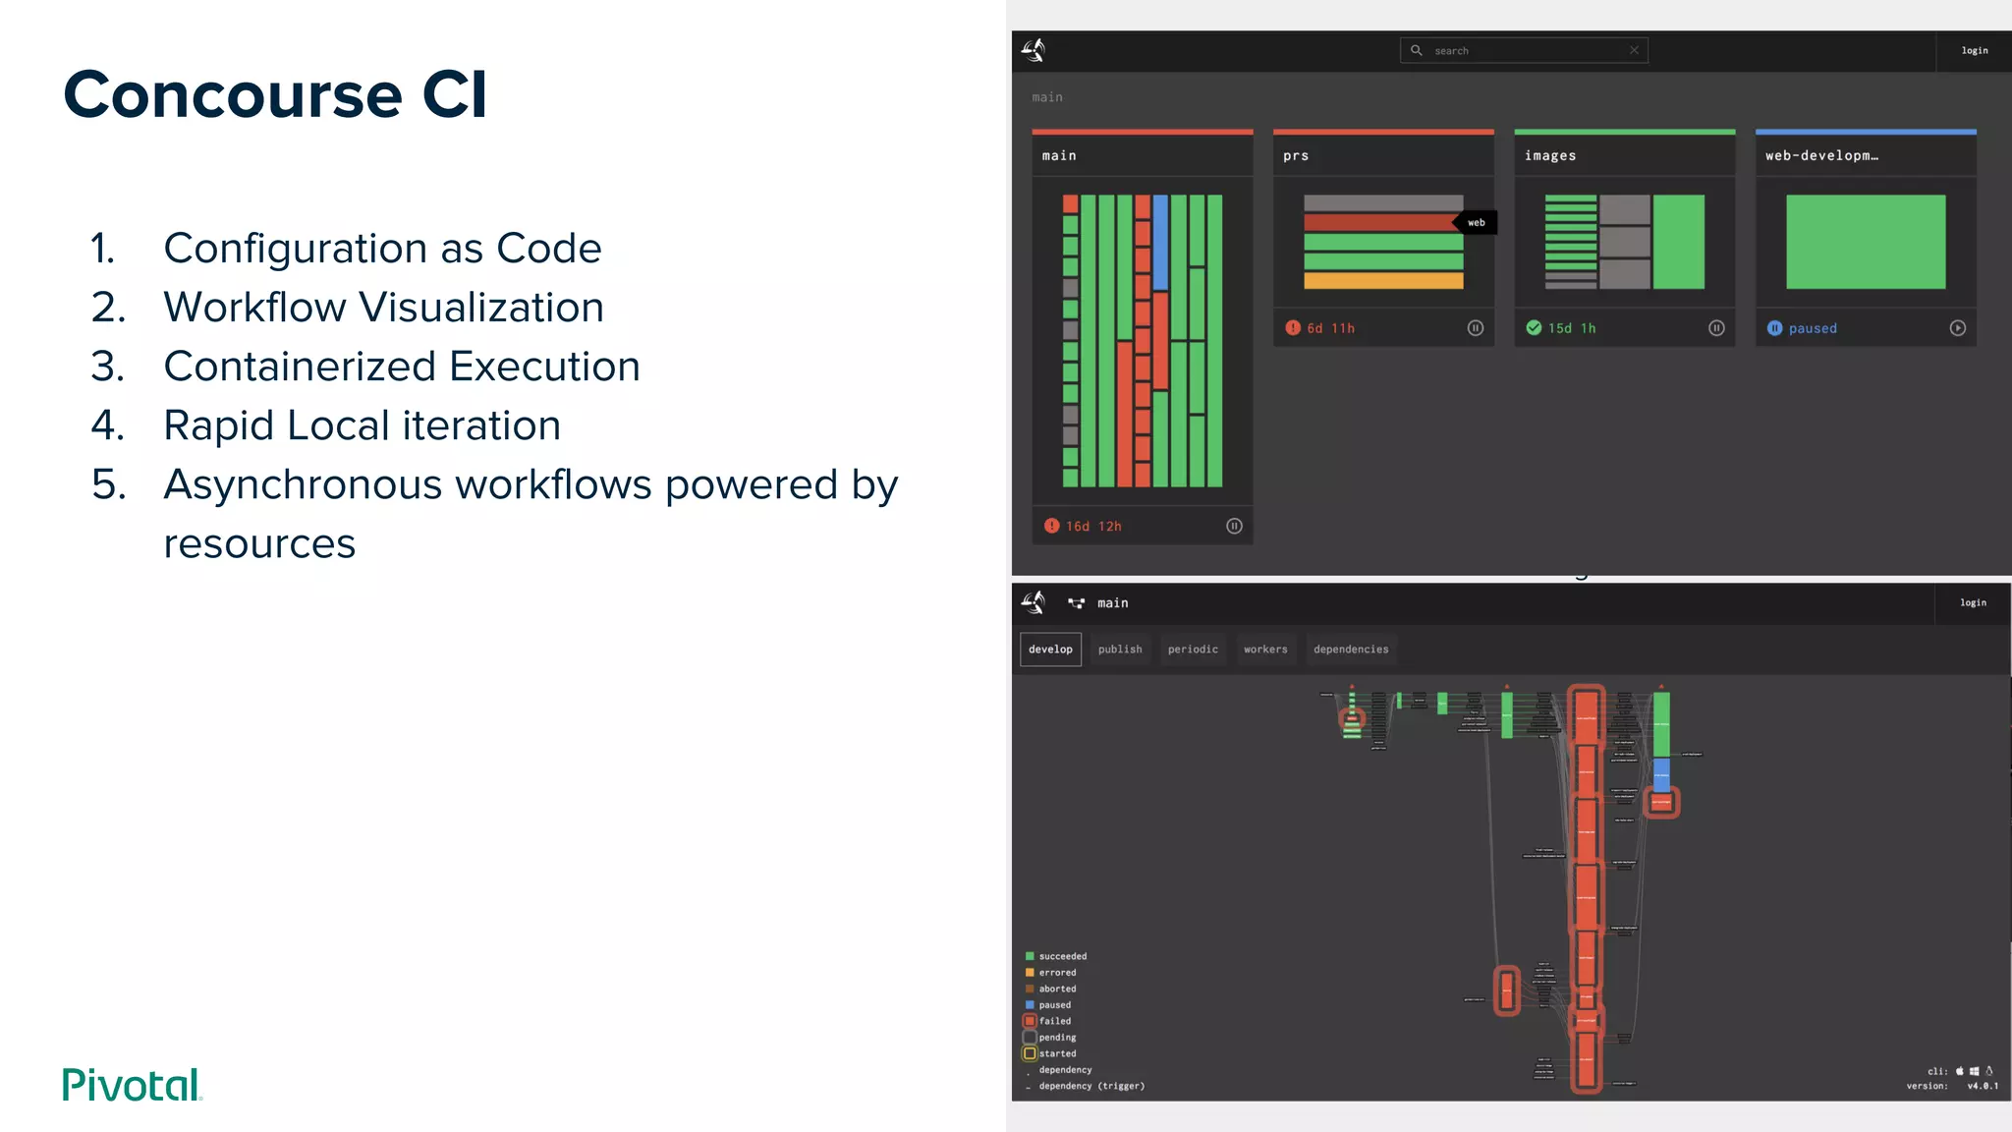Select the develop group tab
Screen dimensions: 2012x1132
click(x=1051, y=650)
